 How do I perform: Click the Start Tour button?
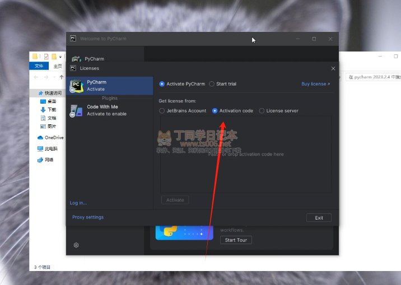(236, 240)
